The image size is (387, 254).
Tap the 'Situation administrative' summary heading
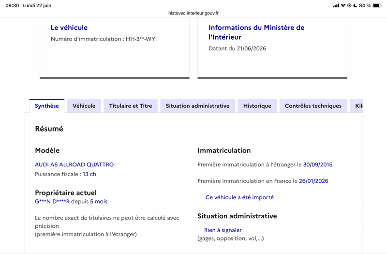237,216
